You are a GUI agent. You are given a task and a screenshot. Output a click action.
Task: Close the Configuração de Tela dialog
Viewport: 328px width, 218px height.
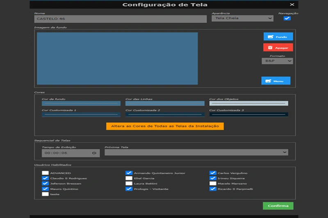click(292, 4)
